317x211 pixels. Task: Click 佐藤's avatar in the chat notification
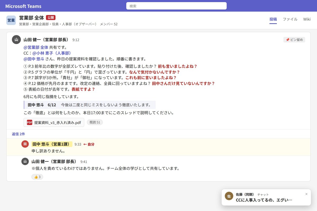coord(229,196)
